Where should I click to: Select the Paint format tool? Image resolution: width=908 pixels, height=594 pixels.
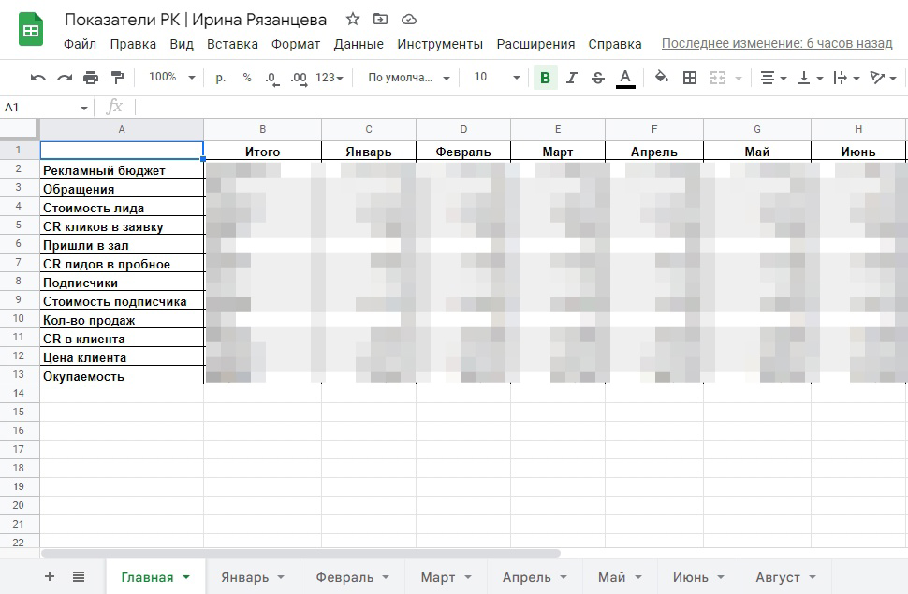coord(117,78)
